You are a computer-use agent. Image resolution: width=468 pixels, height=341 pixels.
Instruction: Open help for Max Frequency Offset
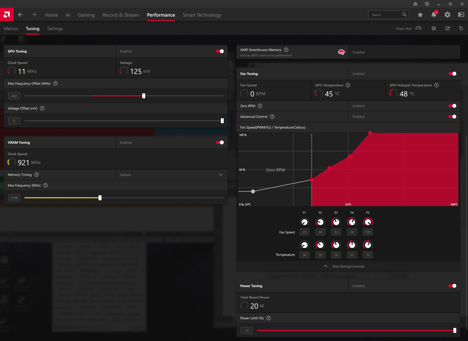pyautogui.click(x=56, y=83)
